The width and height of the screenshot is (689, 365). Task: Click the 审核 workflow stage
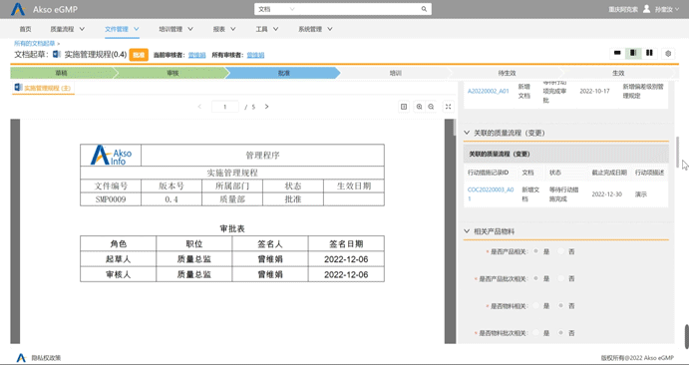coord(172,73)
